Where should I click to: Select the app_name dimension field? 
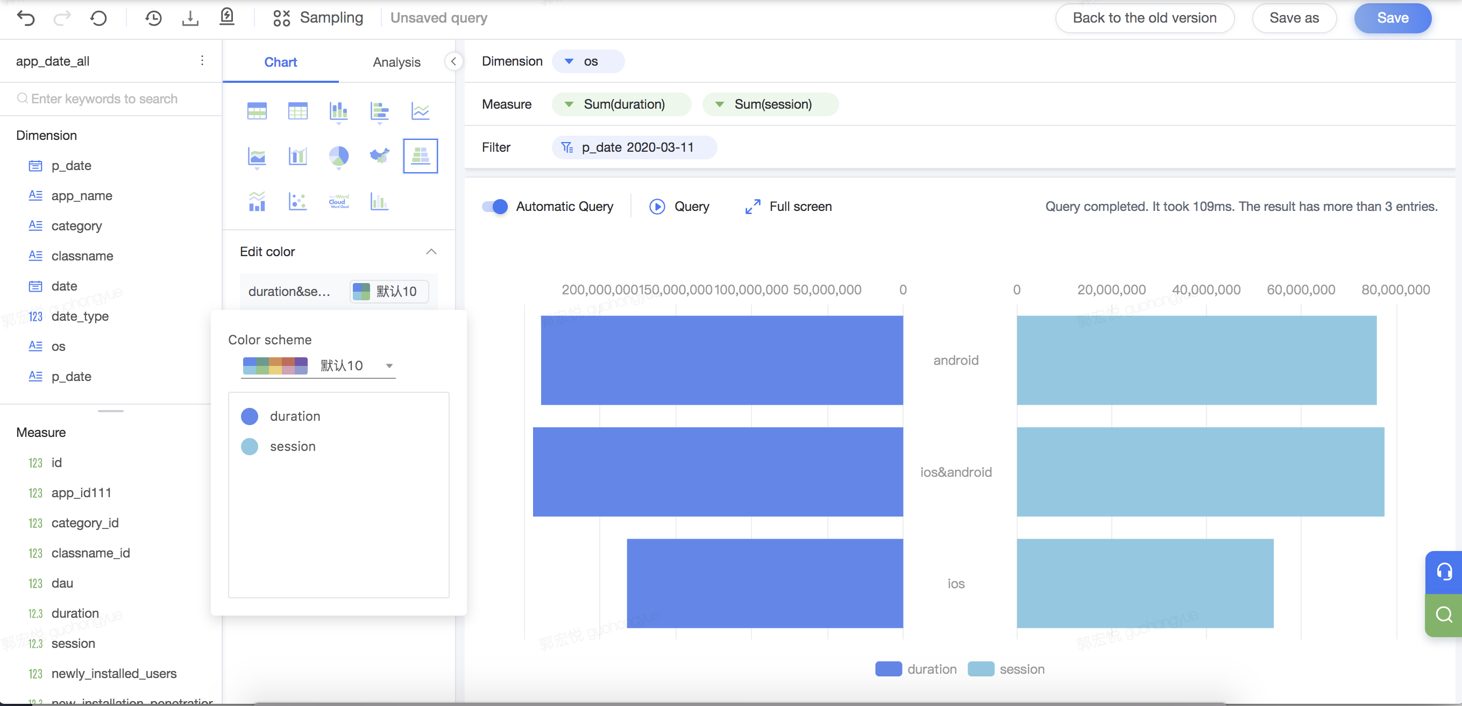(x=82, y=196)
